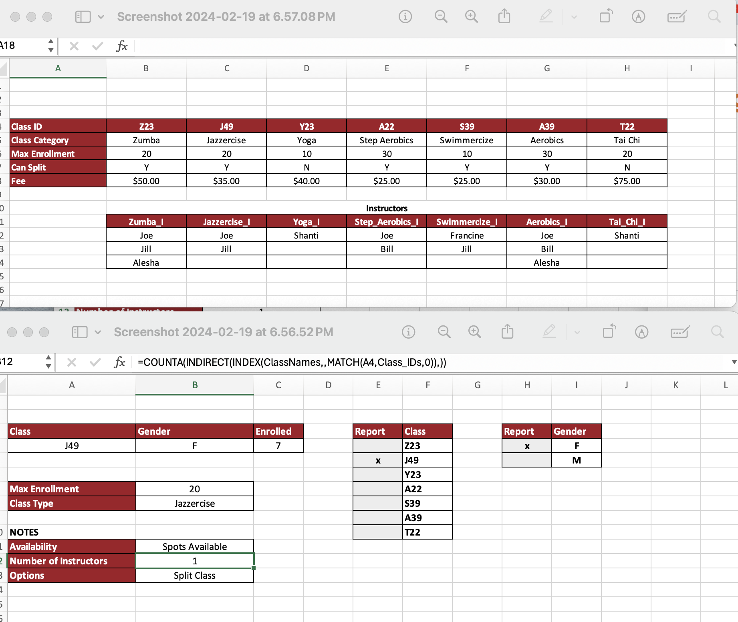The height and width of the screenshot is (622, 738).
Task: Click the Jazzercise class type cell
Action: [x=195, y=504]
